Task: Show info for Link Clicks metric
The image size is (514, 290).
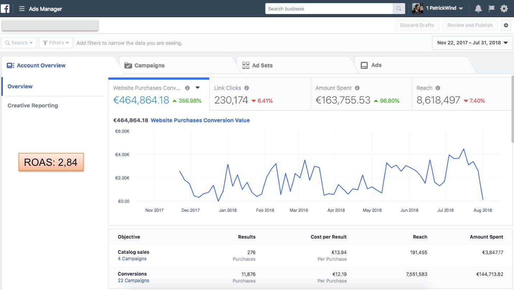Action: pos(246,88)
